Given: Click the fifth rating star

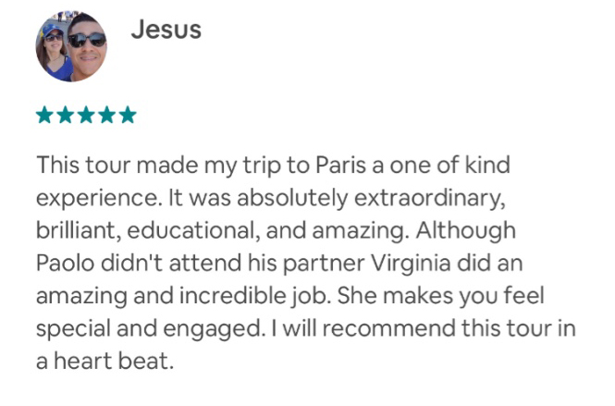Looking at the screenshot, I should tap(128, 116).
